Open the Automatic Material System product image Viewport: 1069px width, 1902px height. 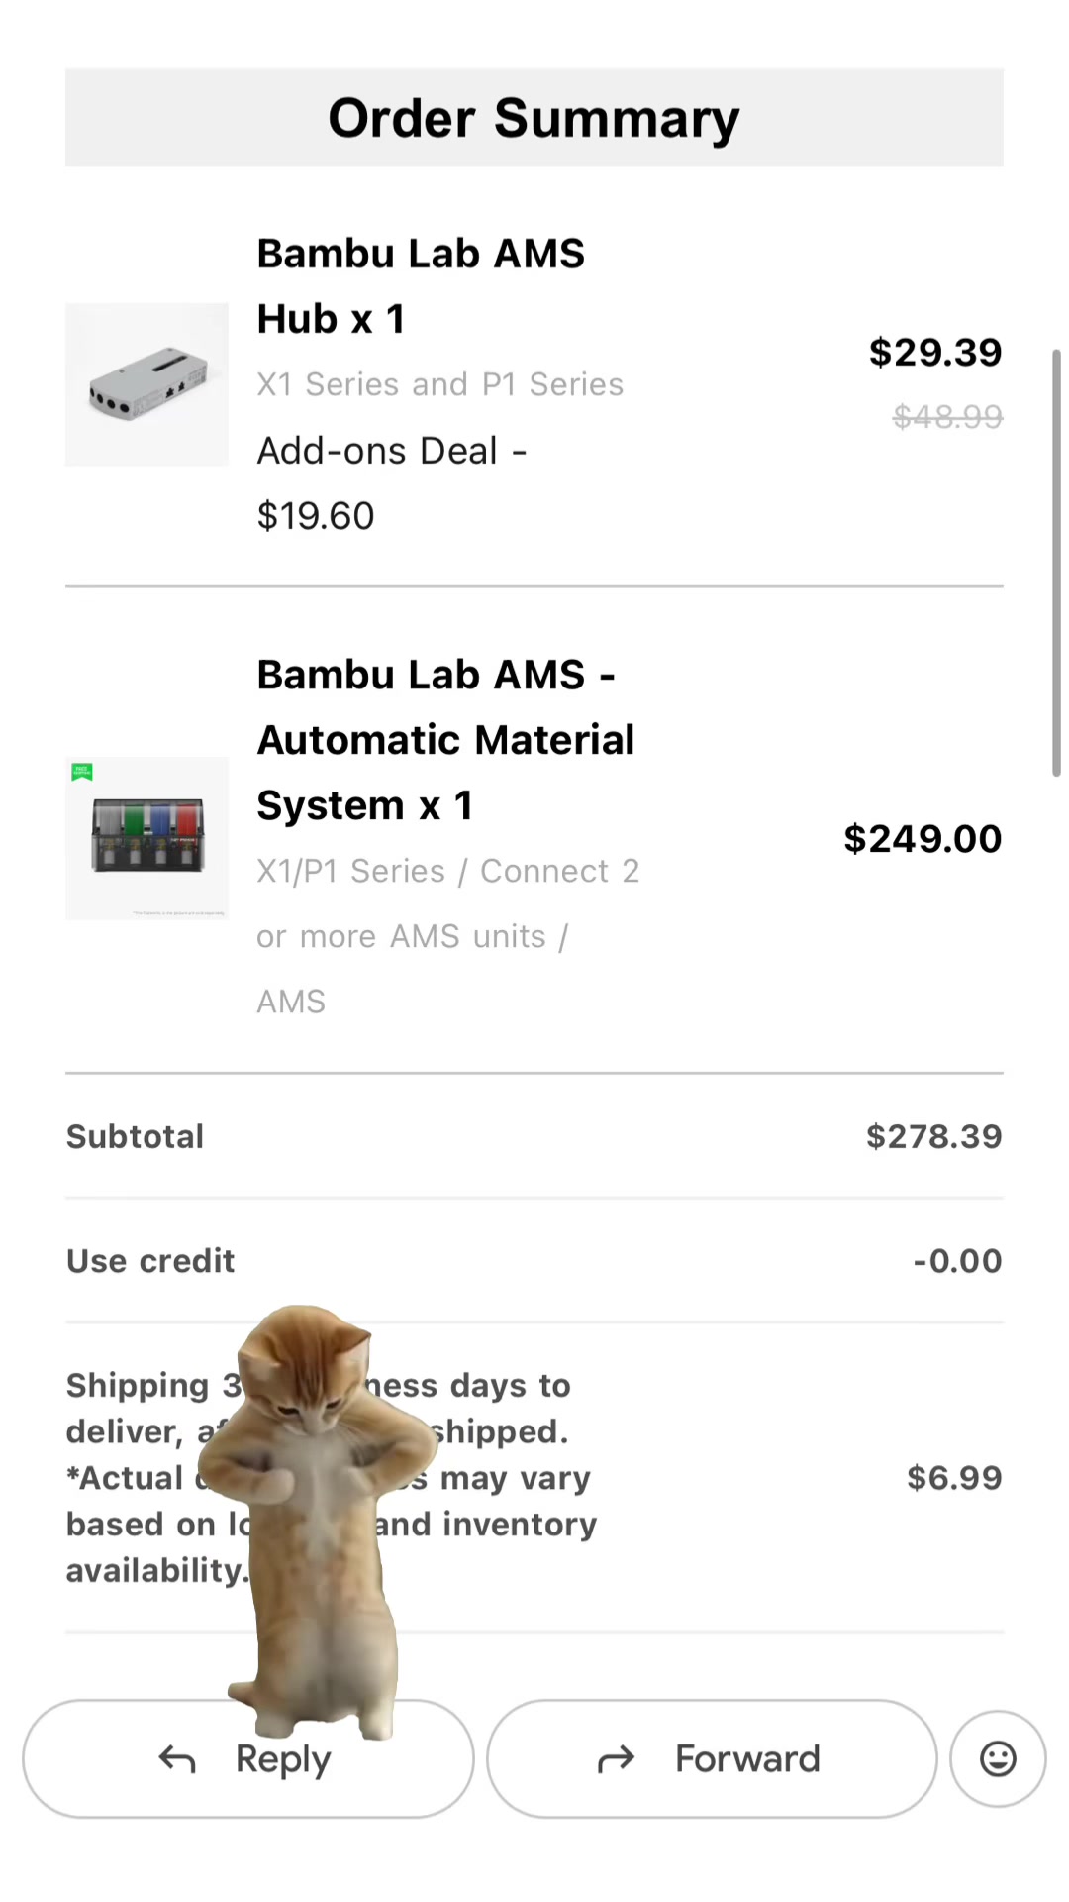click(146, 838)
